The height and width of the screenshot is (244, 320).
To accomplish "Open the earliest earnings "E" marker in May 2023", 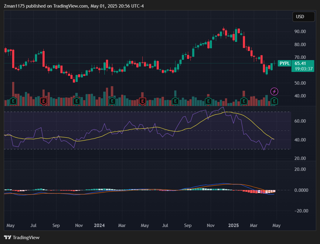I will 13,101.
